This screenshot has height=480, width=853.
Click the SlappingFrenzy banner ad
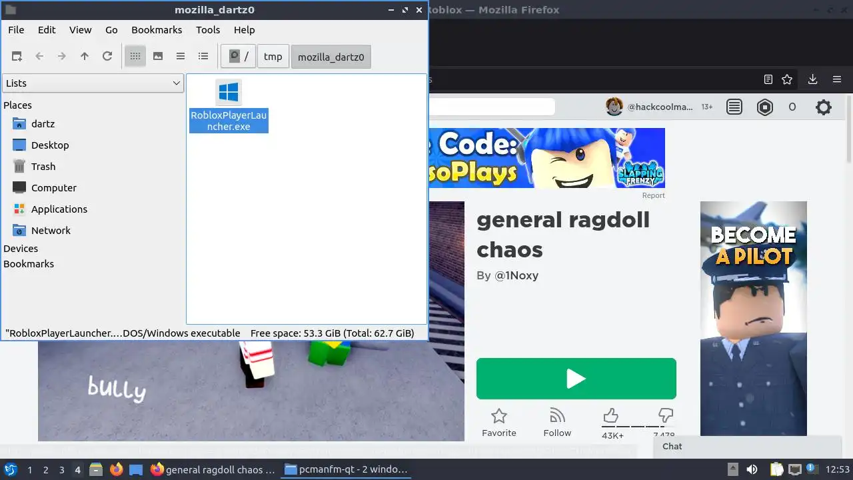547,158
